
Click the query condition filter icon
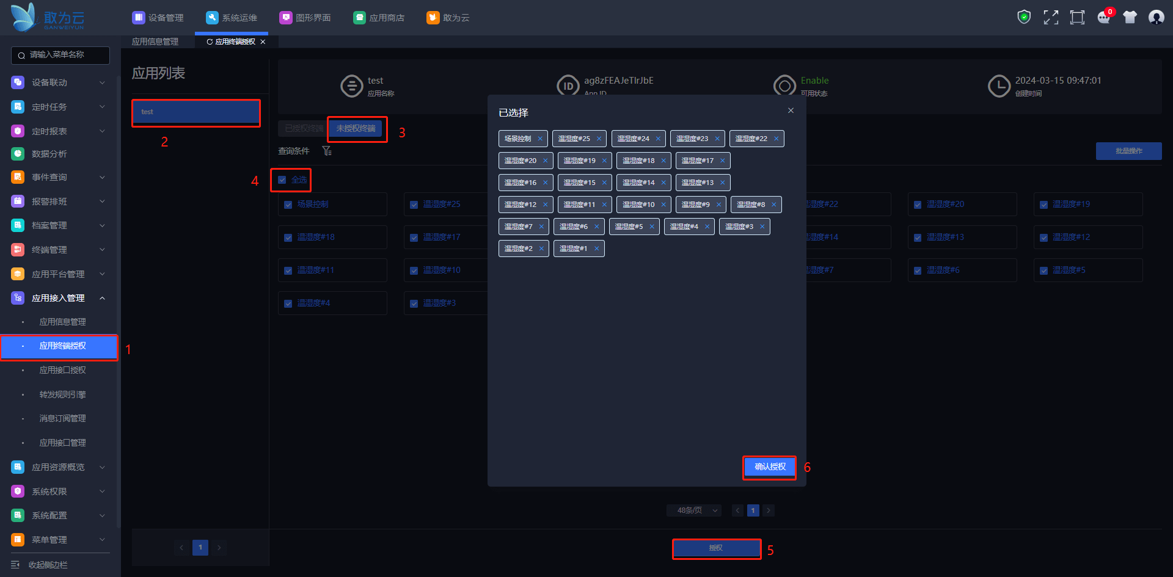coord(327,151)
